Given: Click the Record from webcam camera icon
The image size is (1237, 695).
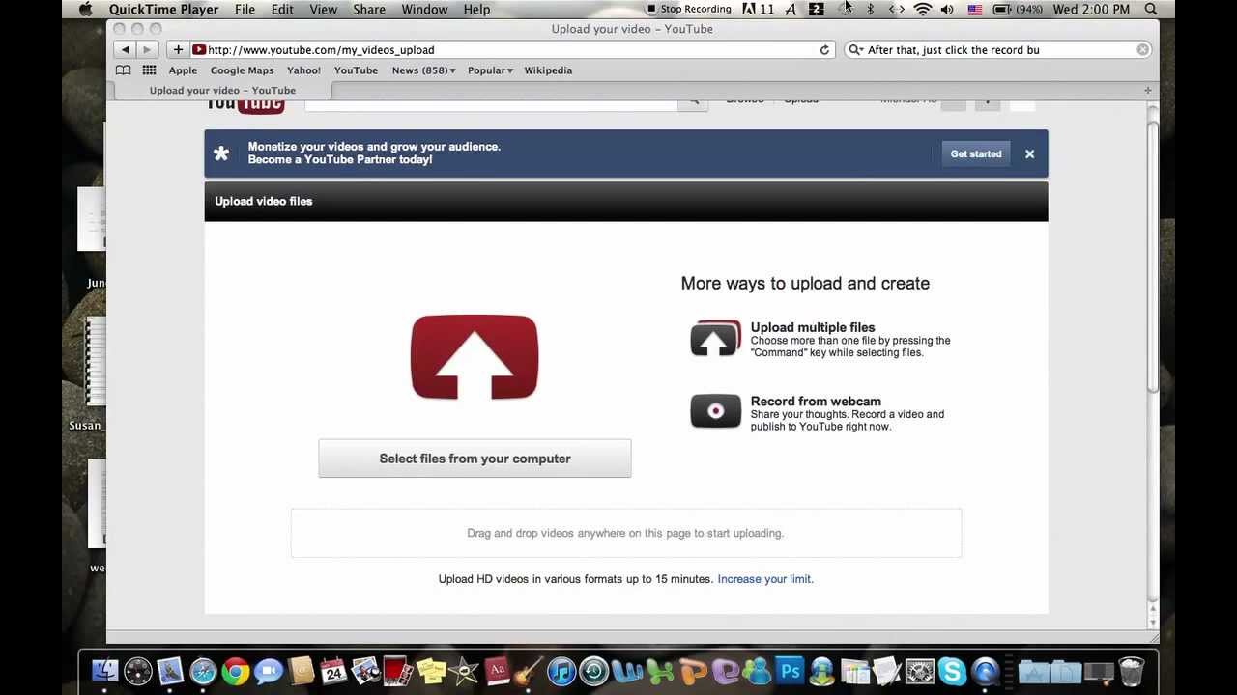Looking at the screenshot, I should tap(716, 411).
